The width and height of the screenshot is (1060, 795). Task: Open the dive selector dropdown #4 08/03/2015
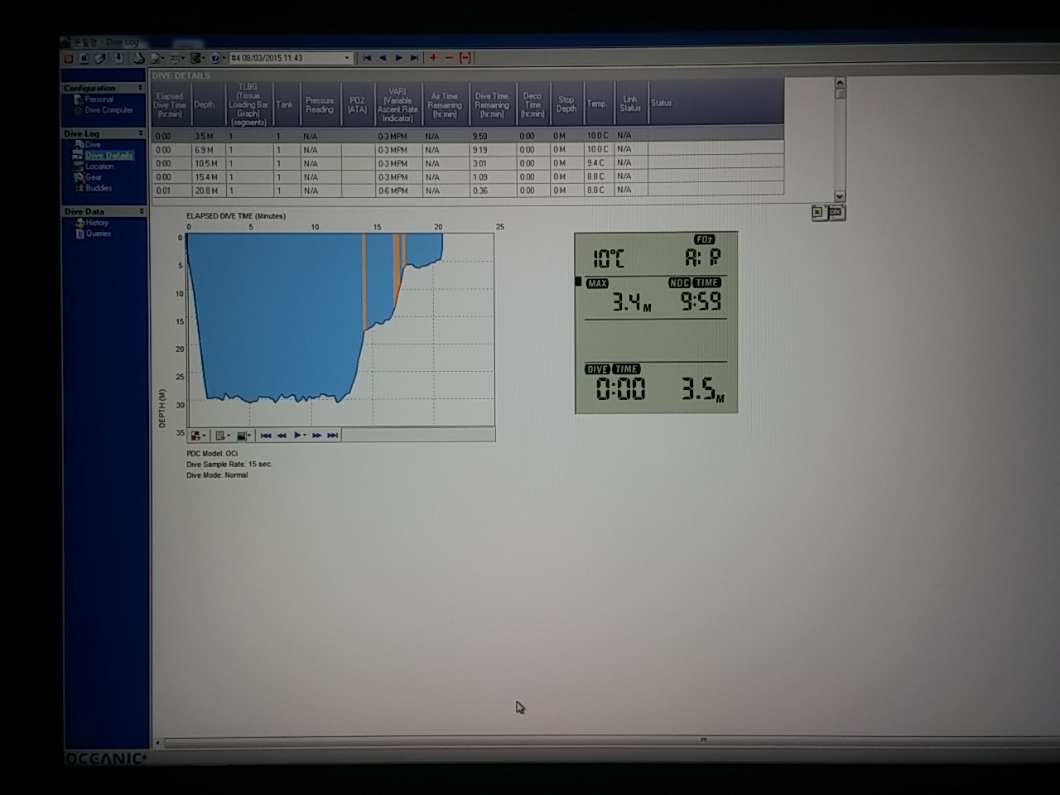pyautogui.click(x=347, y=58)
